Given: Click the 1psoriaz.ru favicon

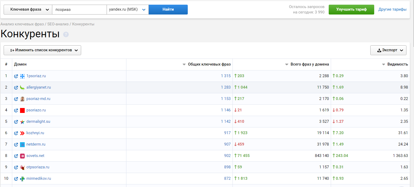Looking at the screenshot, I should coord(22,76).
